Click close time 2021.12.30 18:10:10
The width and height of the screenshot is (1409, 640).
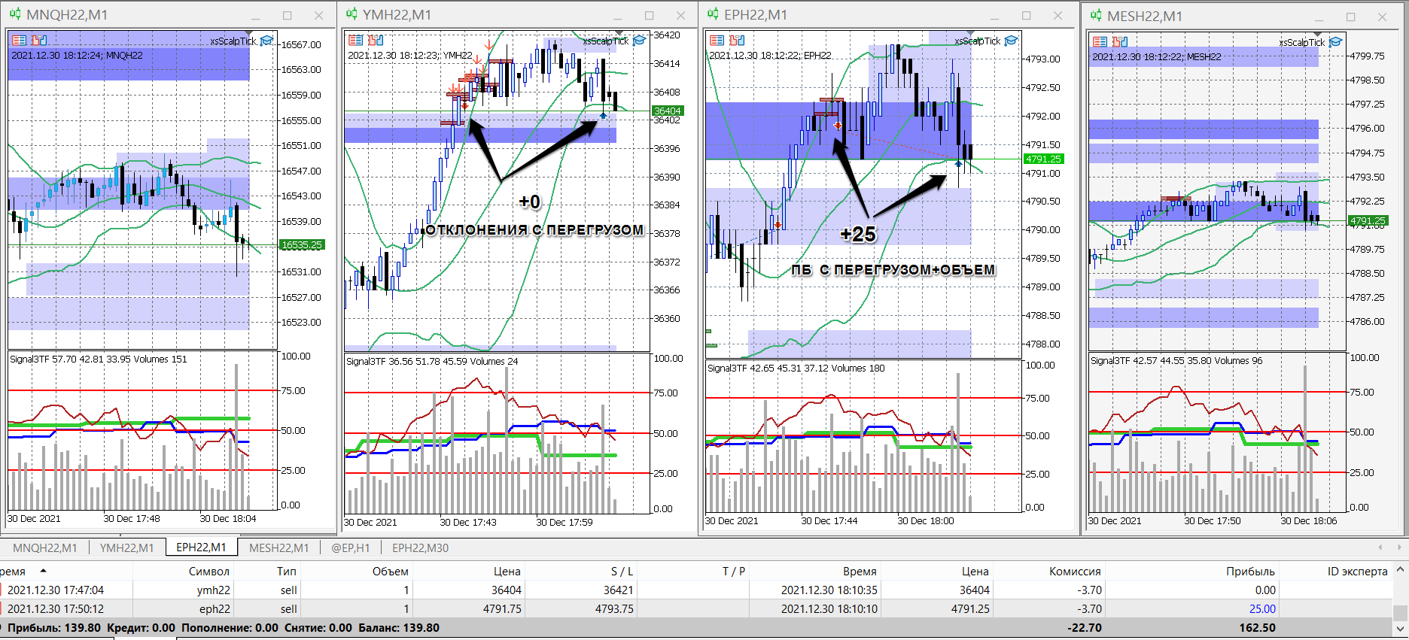pyautogui.click(x=829, y=609)
